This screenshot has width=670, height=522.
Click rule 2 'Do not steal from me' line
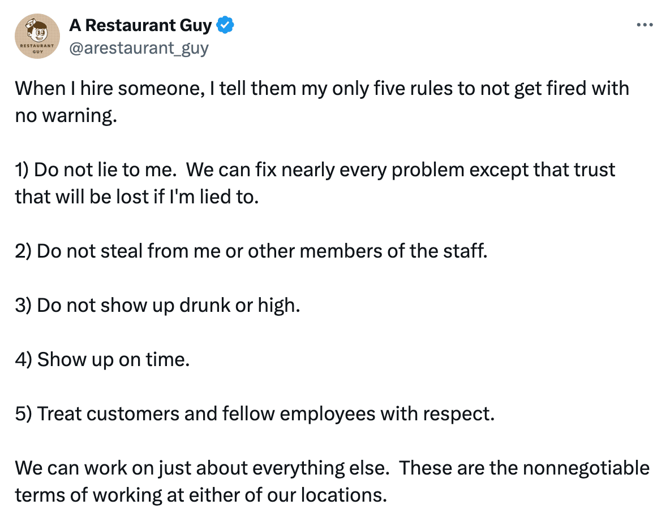(251, 251)
